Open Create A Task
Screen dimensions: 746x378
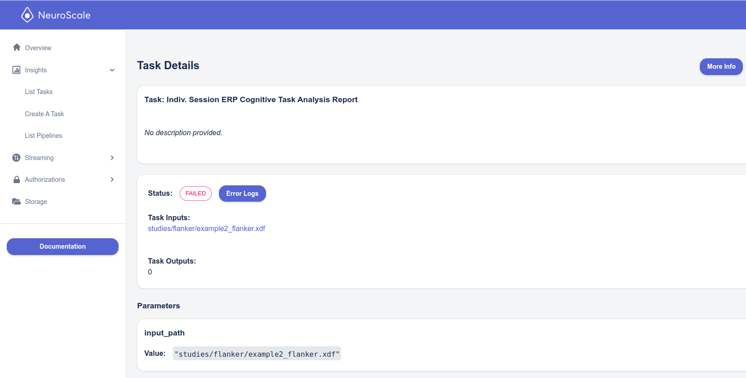44,114
